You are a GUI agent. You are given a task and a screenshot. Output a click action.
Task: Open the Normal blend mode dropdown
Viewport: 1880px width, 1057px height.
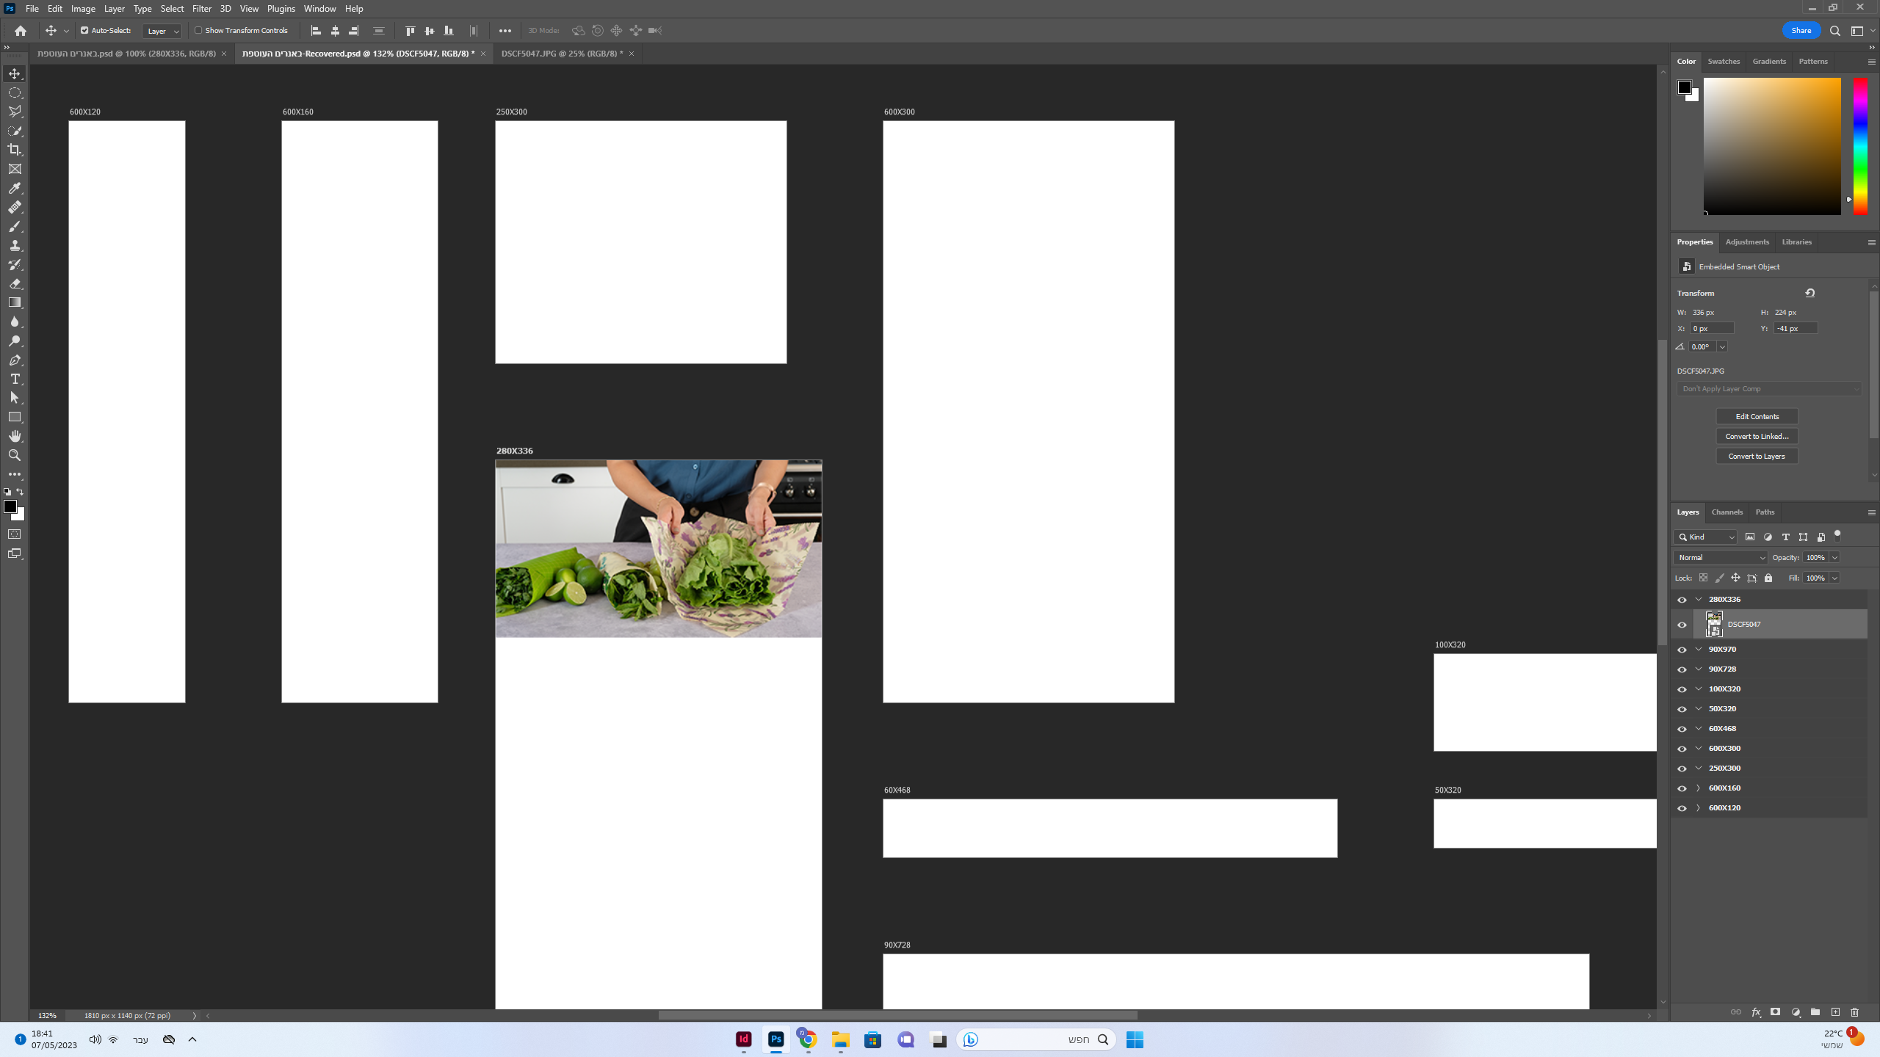click(x=1720, y=558)
